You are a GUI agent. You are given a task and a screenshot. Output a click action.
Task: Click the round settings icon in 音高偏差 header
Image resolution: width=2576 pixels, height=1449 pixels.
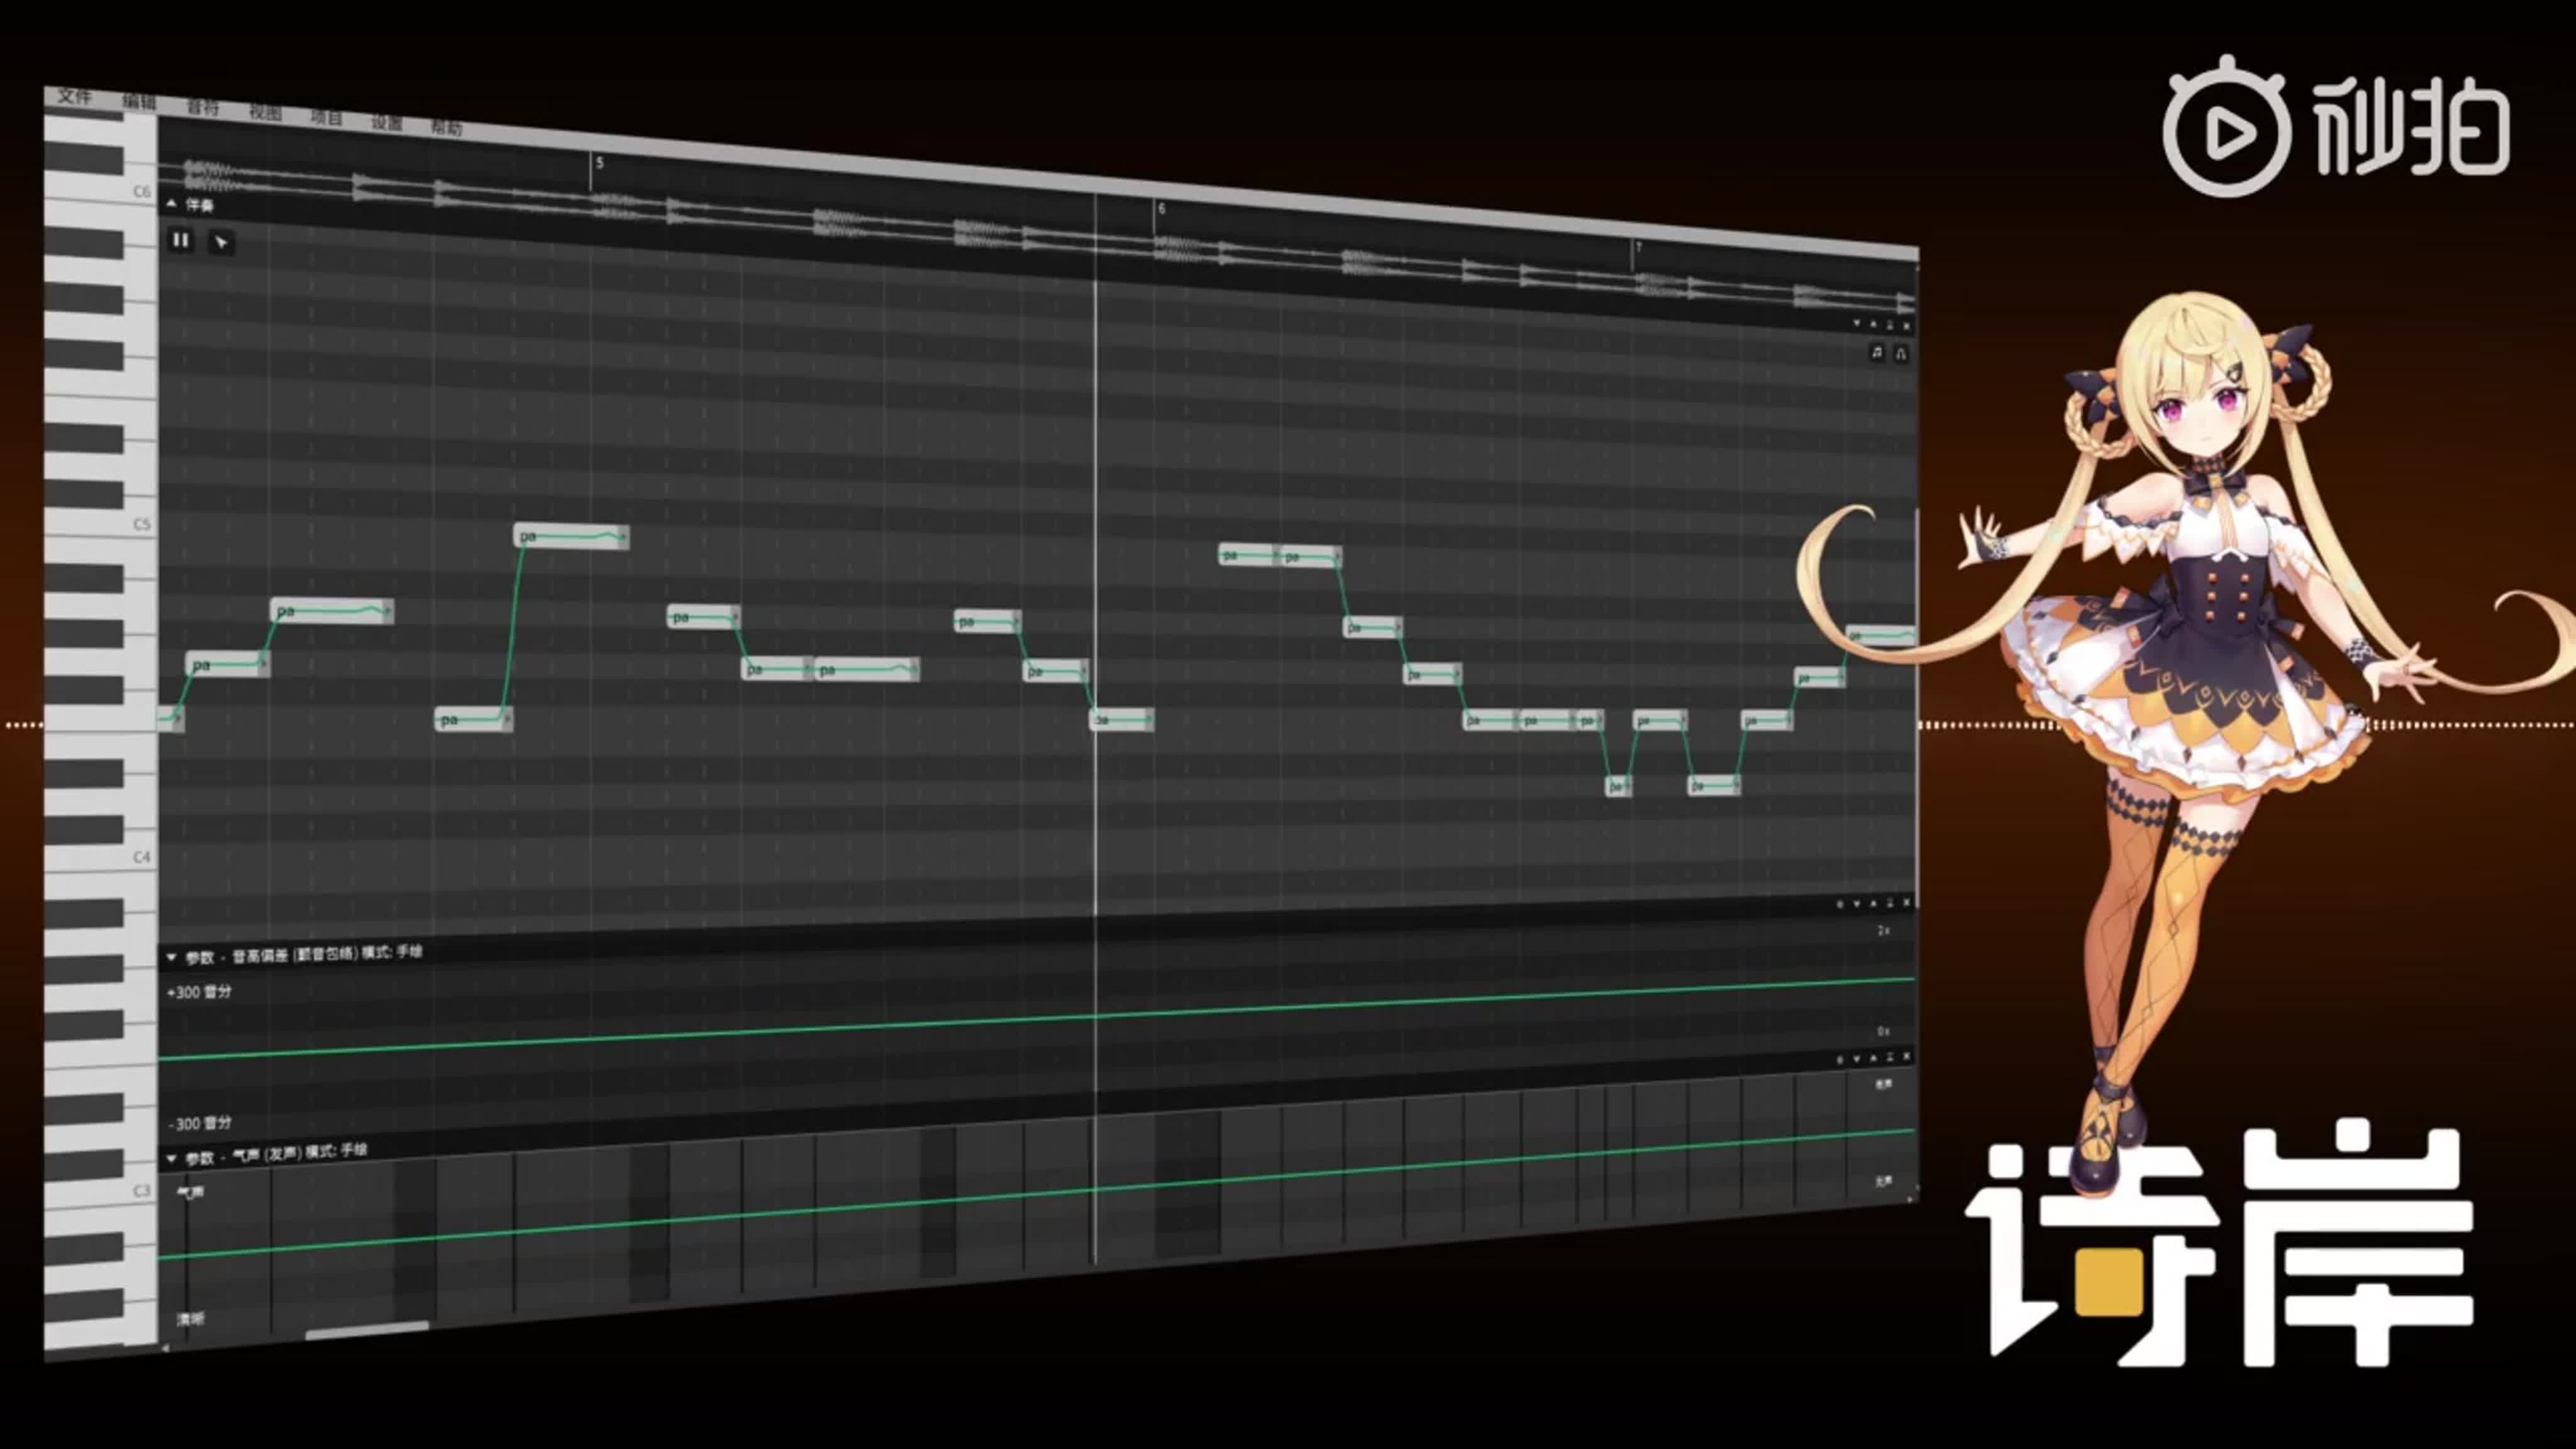[1839, 904]
